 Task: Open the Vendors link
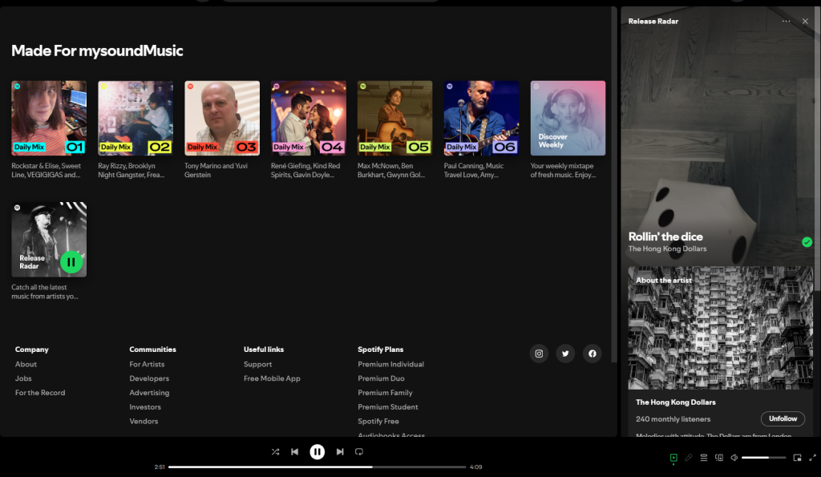pos(144,420)
